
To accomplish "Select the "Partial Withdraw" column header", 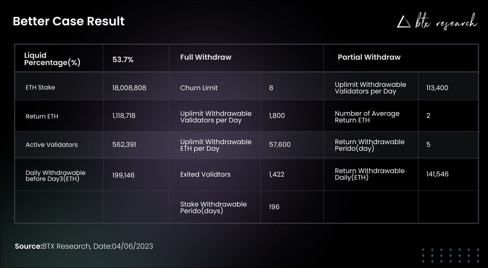I will (369, 57).
